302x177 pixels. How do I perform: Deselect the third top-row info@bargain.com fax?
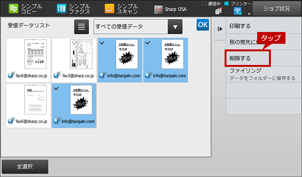120,60
